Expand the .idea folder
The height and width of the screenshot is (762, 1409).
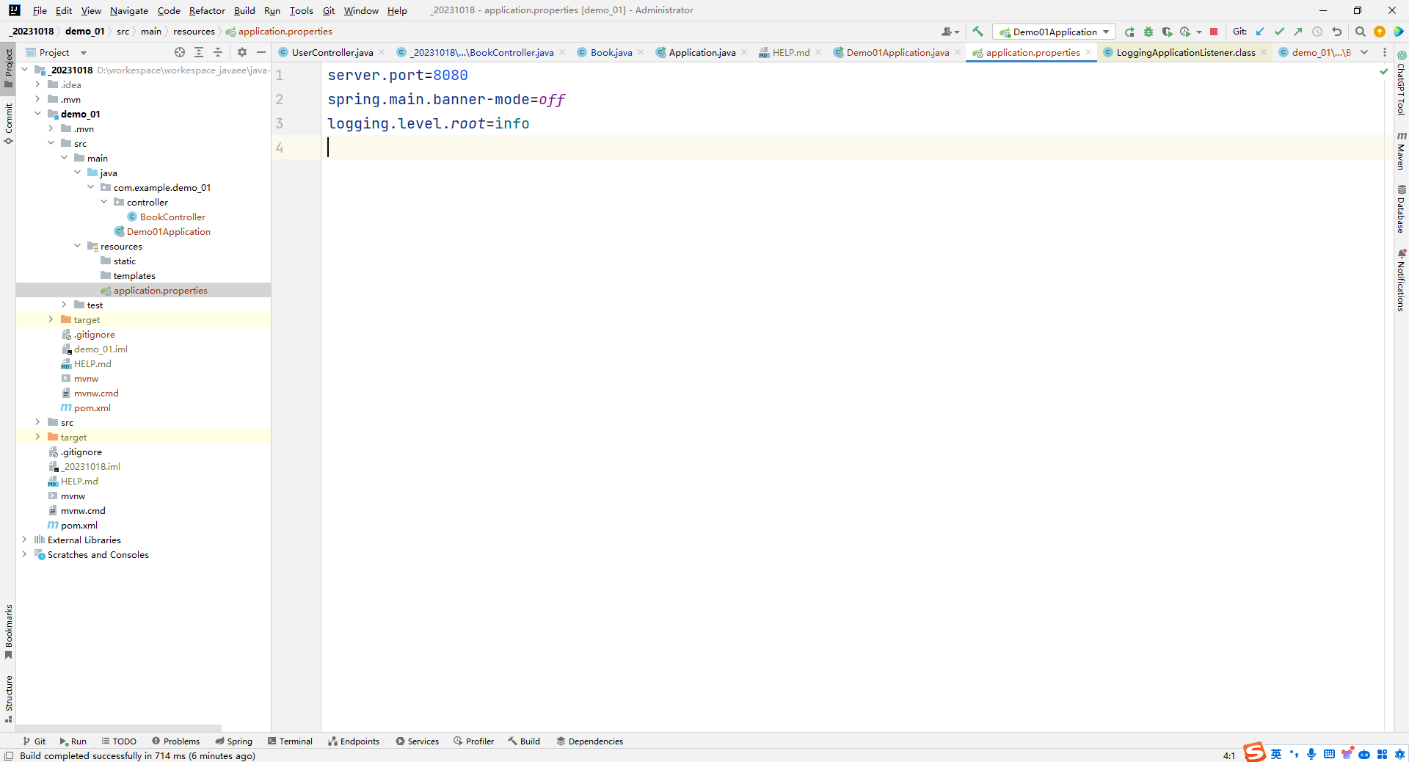37,84
